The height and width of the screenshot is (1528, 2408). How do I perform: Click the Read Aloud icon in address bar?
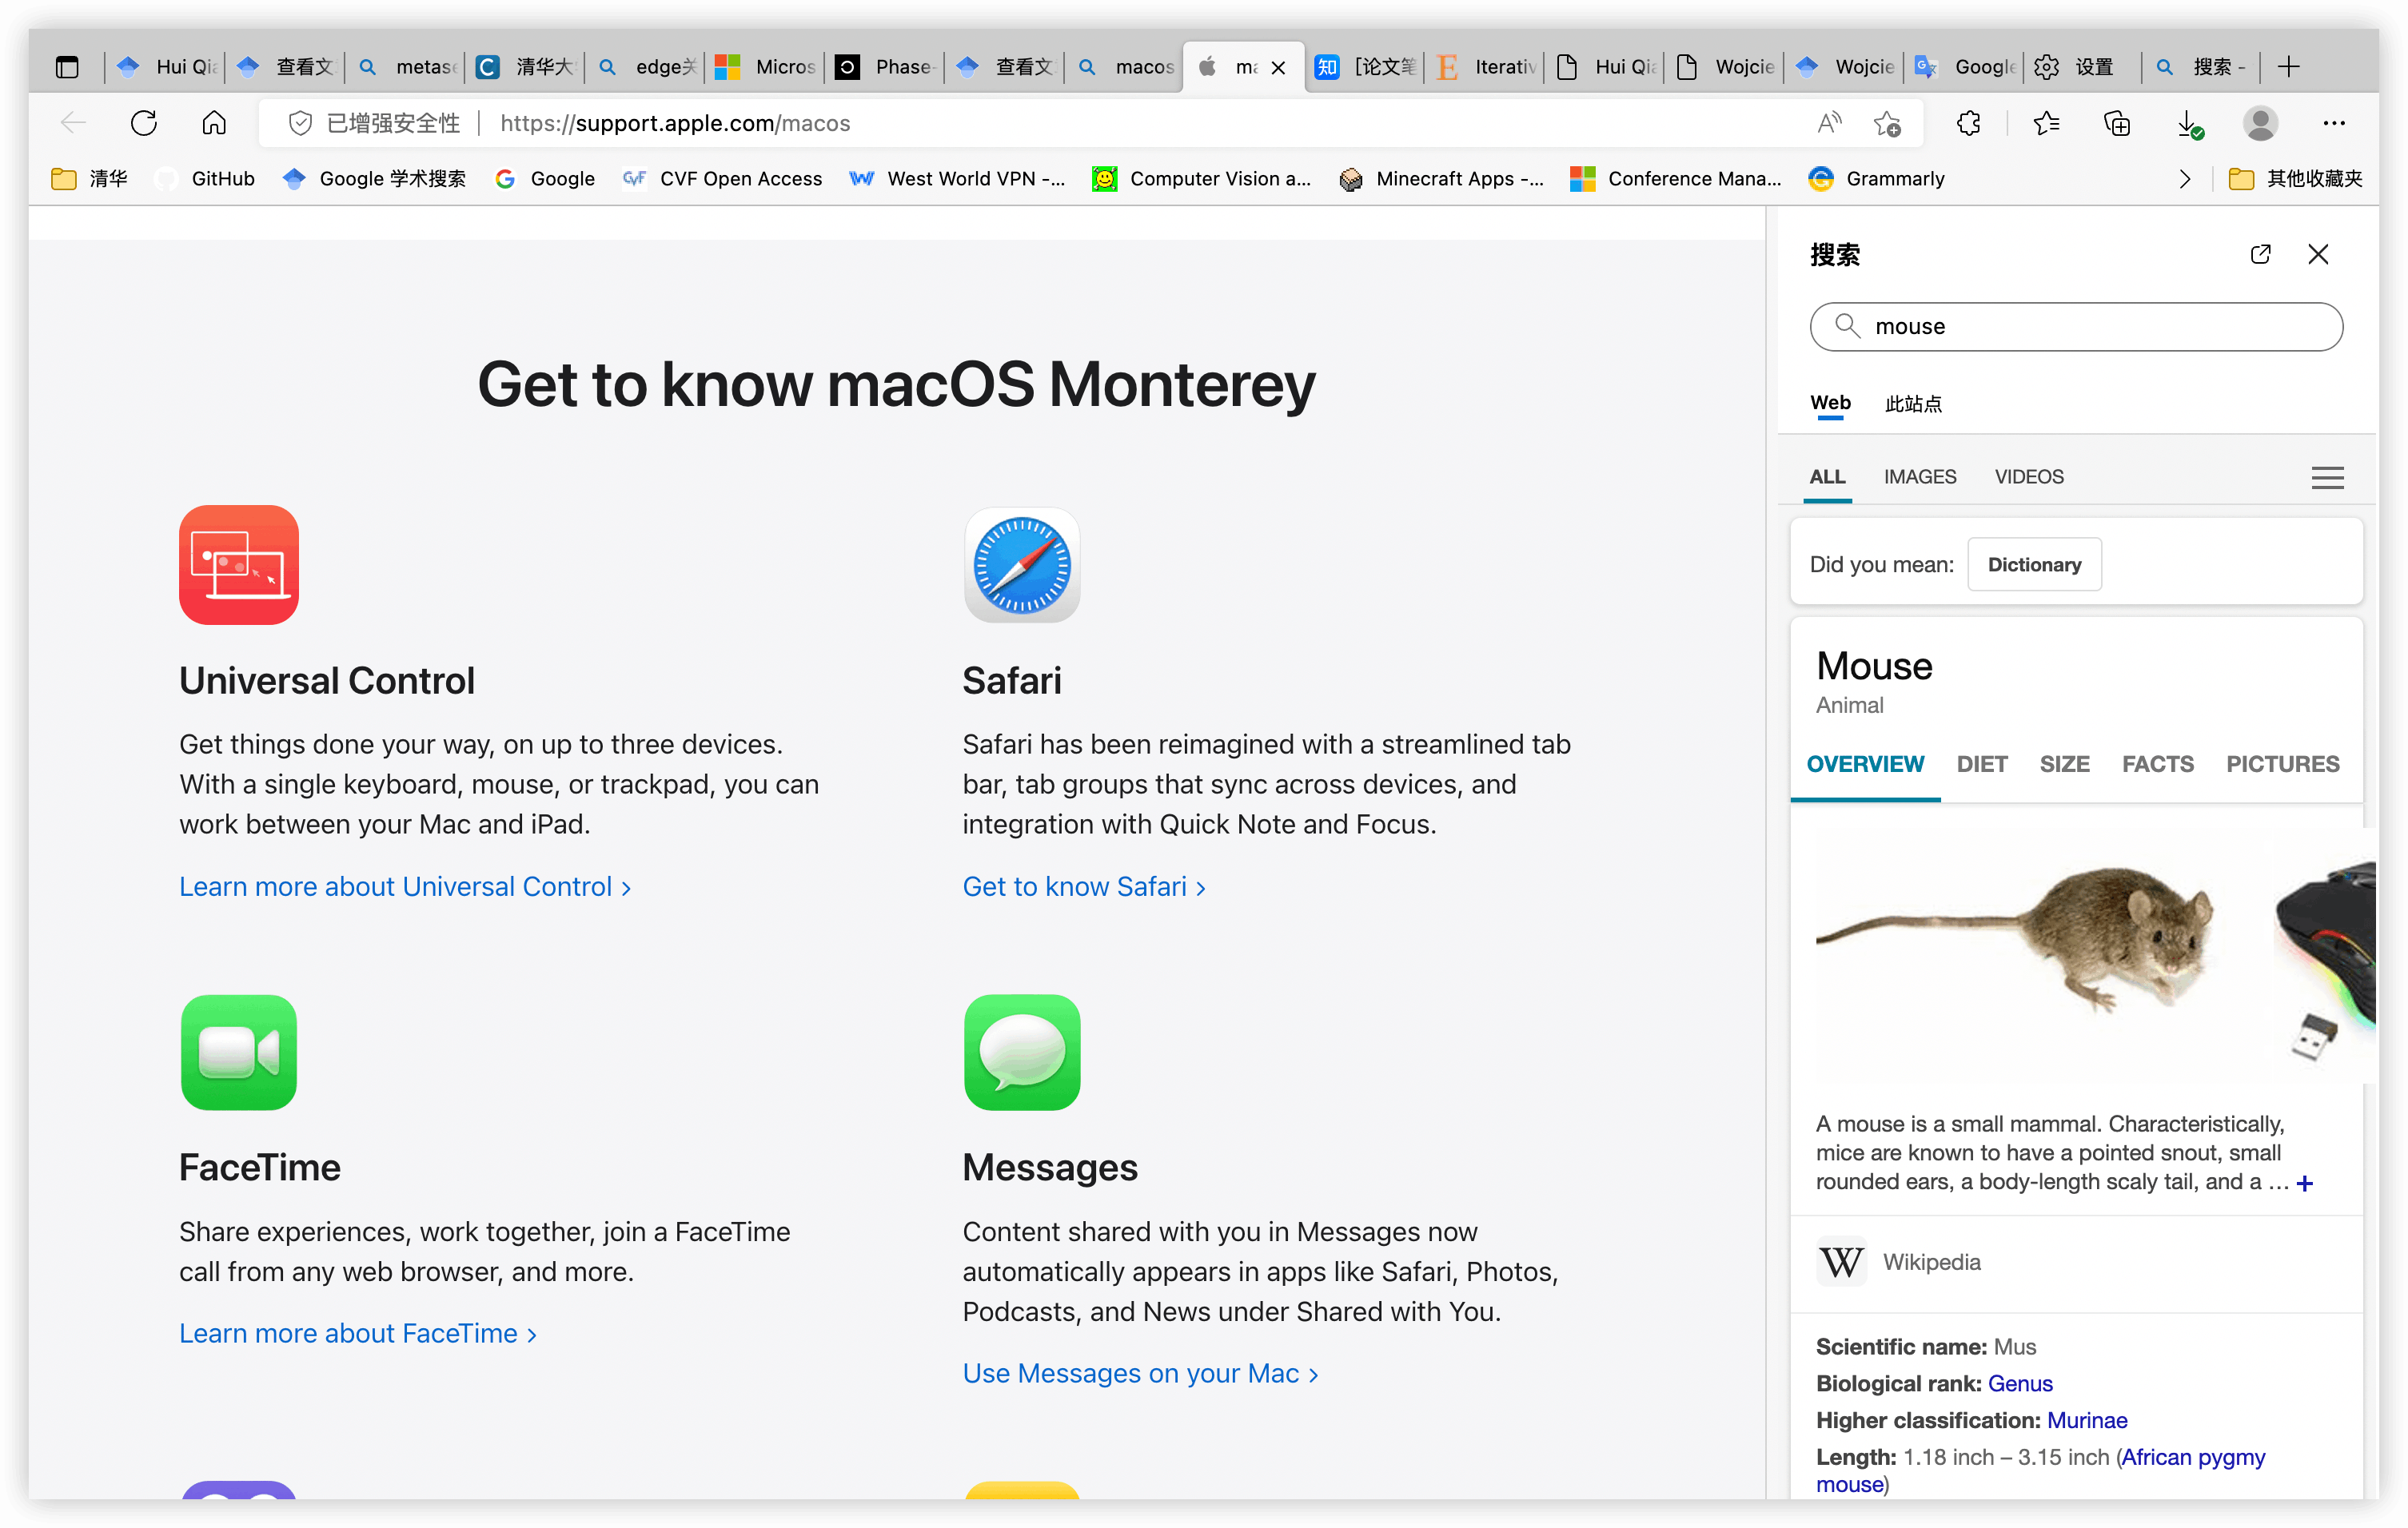(x=1829, y=123)
